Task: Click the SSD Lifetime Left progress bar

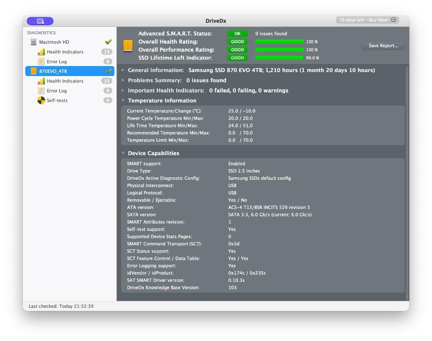Action: click(x=279, y=58)
